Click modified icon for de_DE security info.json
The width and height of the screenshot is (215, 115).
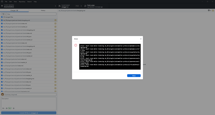[x=55, y=36]
